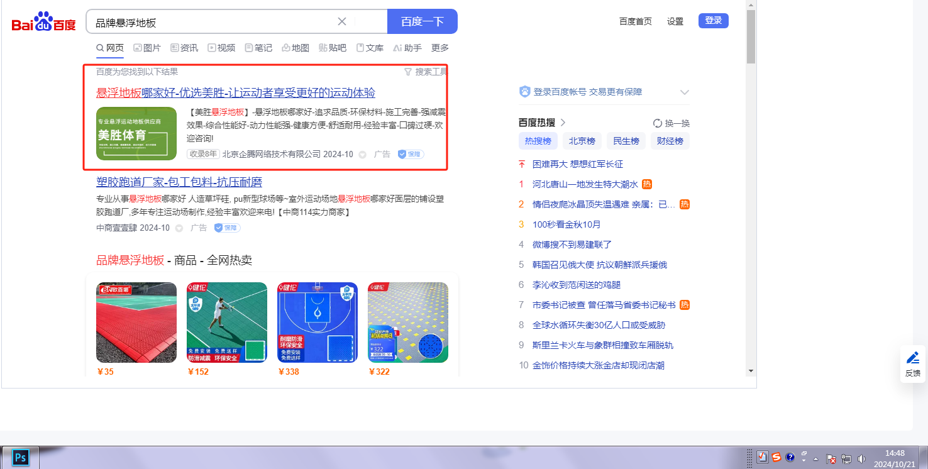Switch to the 文库 tab
Screen dimensions: 928x469
[370, 48]
